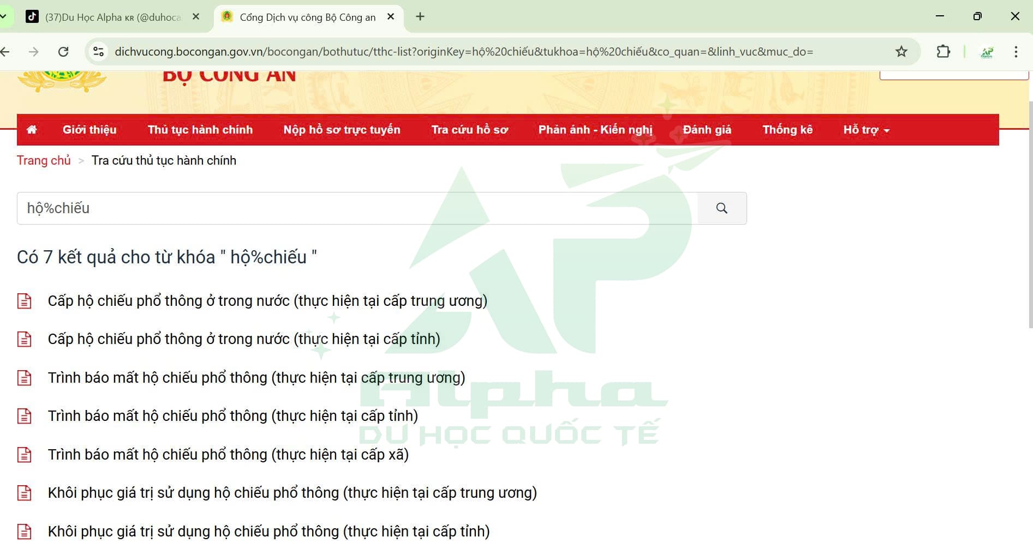Close the Cổng Dịch vụ công tab

[x=391, y=17]
